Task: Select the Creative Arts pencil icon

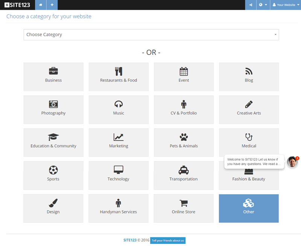Action: (249, 104)
